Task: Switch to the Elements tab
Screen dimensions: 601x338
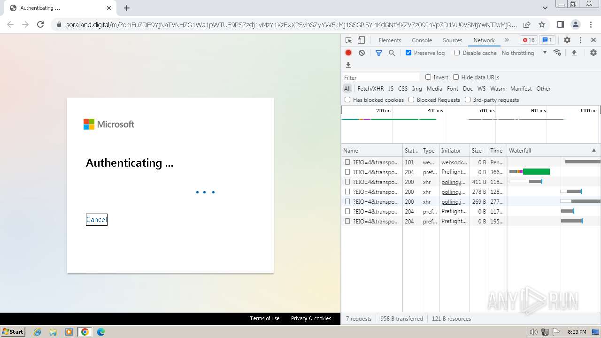Action: pos(390,40)
